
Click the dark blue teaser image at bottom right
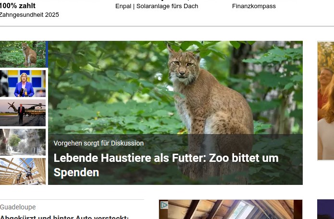click(325, 209)
